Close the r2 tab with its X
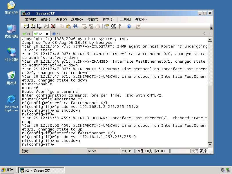 [47, 34]
